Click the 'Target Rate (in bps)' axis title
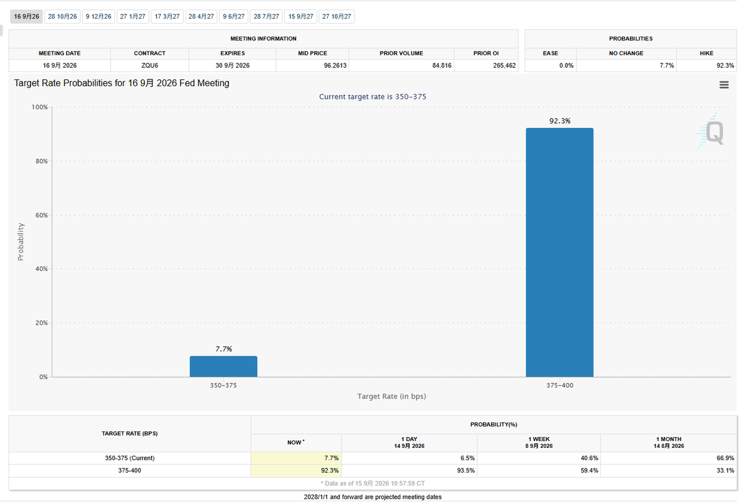The width and height of the screenshot is (745, 503). tap(392, 396)
